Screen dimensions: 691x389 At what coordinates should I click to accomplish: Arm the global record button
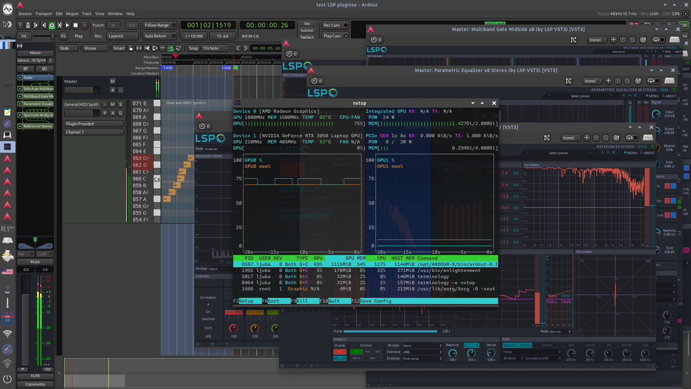[x=85, y=25]
